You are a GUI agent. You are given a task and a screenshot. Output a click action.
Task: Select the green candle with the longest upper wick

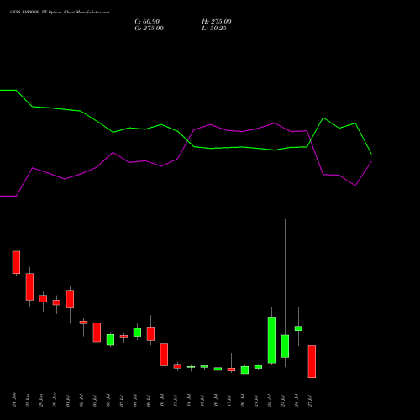(285, 346)
